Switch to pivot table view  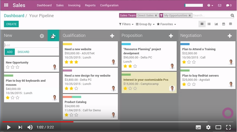pyautogui.click(x=230, y=24)
